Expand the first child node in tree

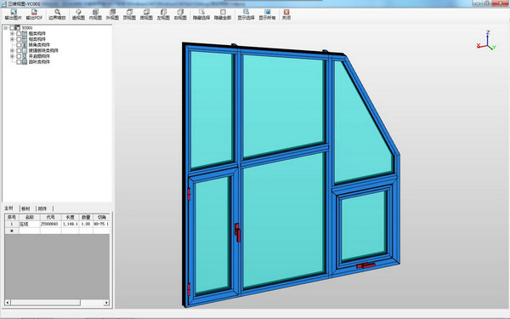point(12,33)
